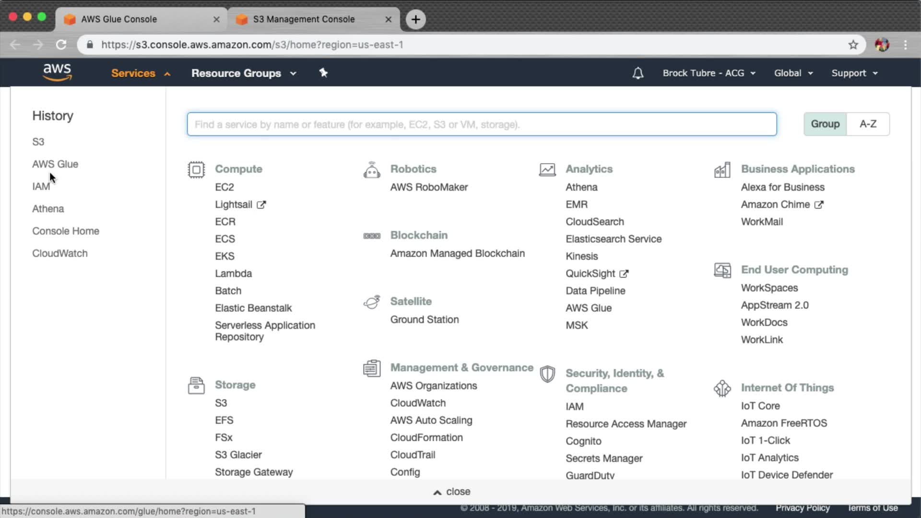The width and height of the screenshot is (921, 518).
Task: Bookmark page with the star icon
Action: [853, 45]
